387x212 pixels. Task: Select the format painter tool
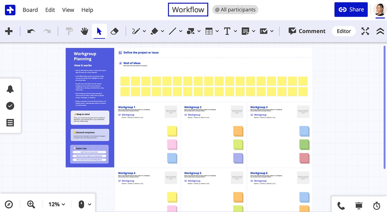coord(69,31)
